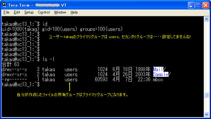The image size is (211, 119).
Task: Click the scrollbar down arrow
Action: point(206,114)
